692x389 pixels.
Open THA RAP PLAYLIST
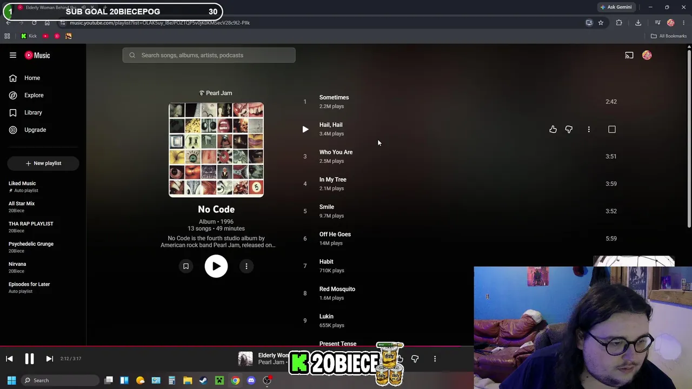(43, 227)
